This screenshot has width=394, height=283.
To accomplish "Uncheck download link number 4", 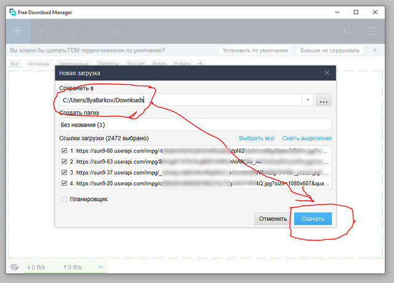I will [64, 183].
